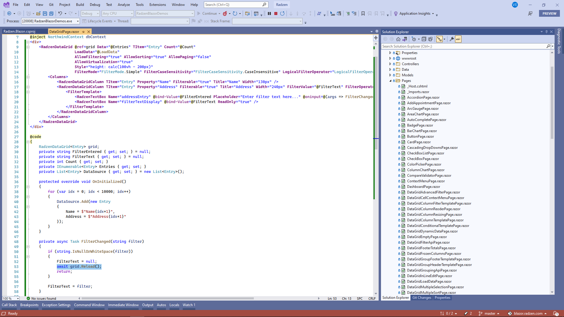Collapse all in Solution Explorer toolbar
The width and height of the screenshot is (564, 317).
[424, 39]
